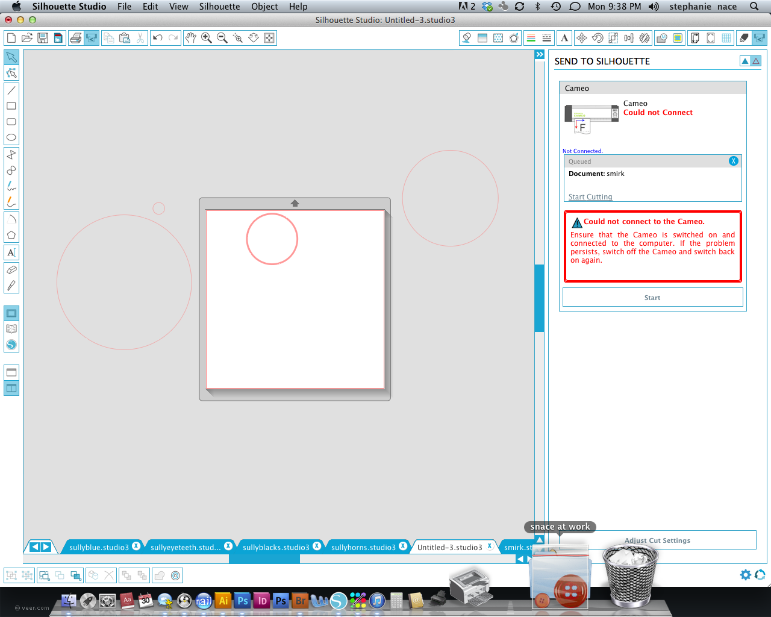Pick the Line drawing tool
The image size is (771, 617).
11,90
